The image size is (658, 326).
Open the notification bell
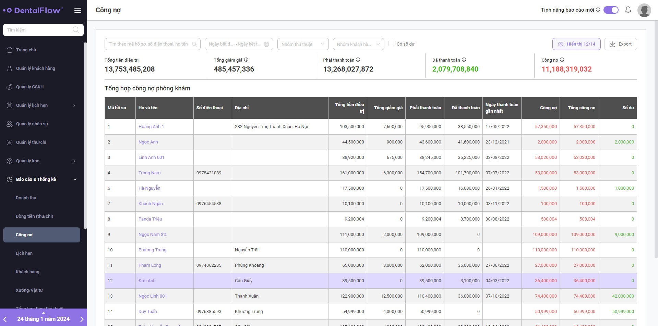(628, 10)
